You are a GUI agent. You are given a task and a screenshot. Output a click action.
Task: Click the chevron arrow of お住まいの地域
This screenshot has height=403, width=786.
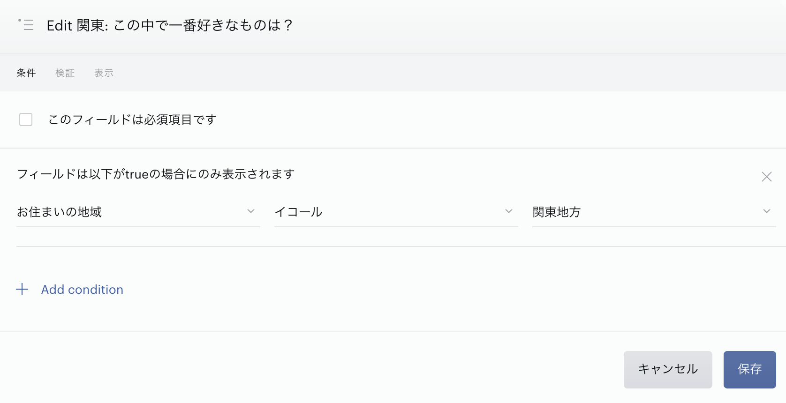251,211
